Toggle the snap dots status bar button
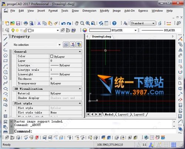Viewport: 185px width, 149px height. pyautogui.click(x=166, y=145)
